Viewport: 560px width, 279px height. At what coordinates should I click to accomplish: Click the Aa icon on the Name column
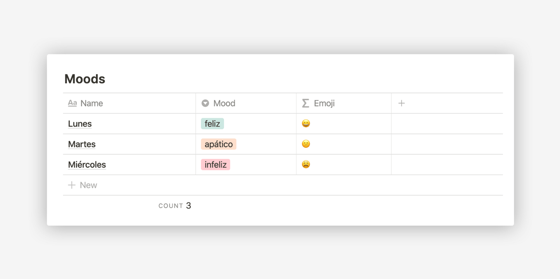point(72,103)
